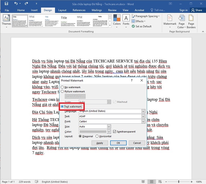Switch to the Insert ribbon tab
The height and width of the screenshot is (184, 206).
(34, 10)
